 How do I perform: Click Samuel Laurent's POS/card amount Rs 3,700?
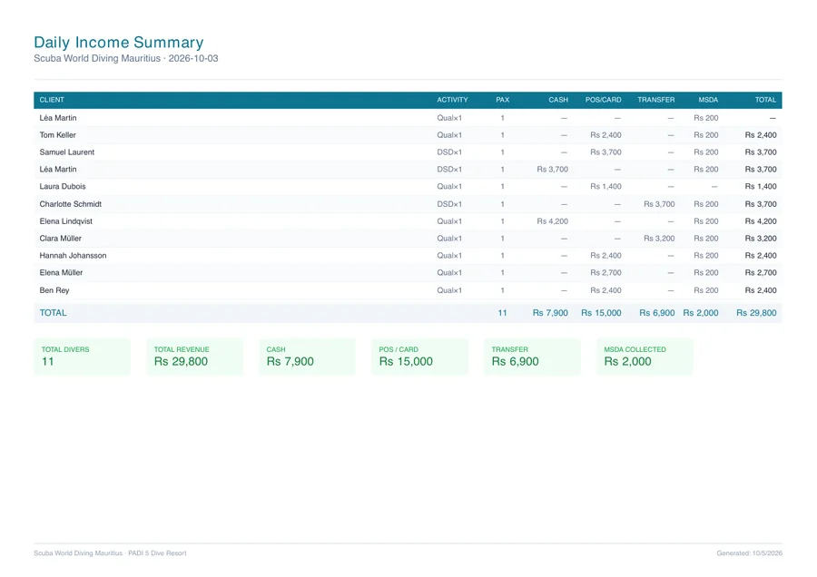click(605, 152)
